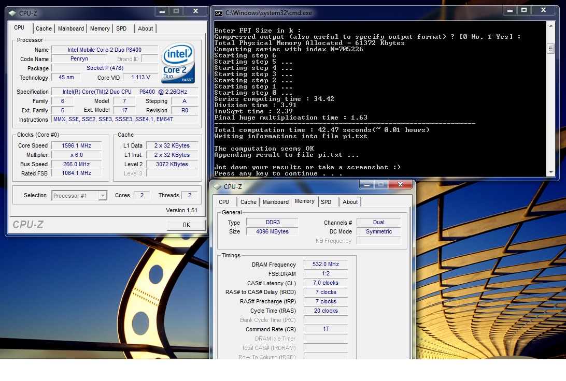Viewport: 566px width, 381px height.
Task: Click the Code Name value 'Penryn'
Action: (79, 58)
